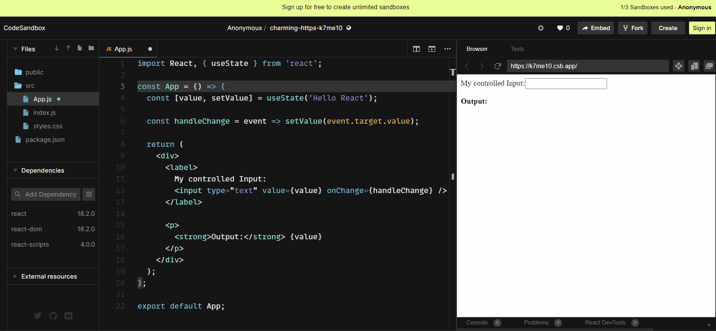This screenshot has width=716, height=331.
Task: Click the editor vertical scrollbar thumb
Action: click(x=453, y=176)
